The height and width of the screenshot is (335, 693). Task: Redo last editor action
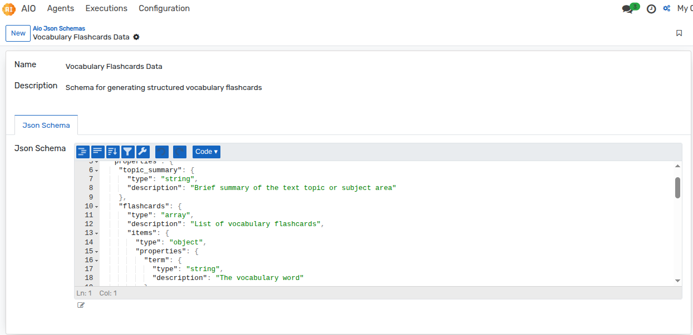180,152
